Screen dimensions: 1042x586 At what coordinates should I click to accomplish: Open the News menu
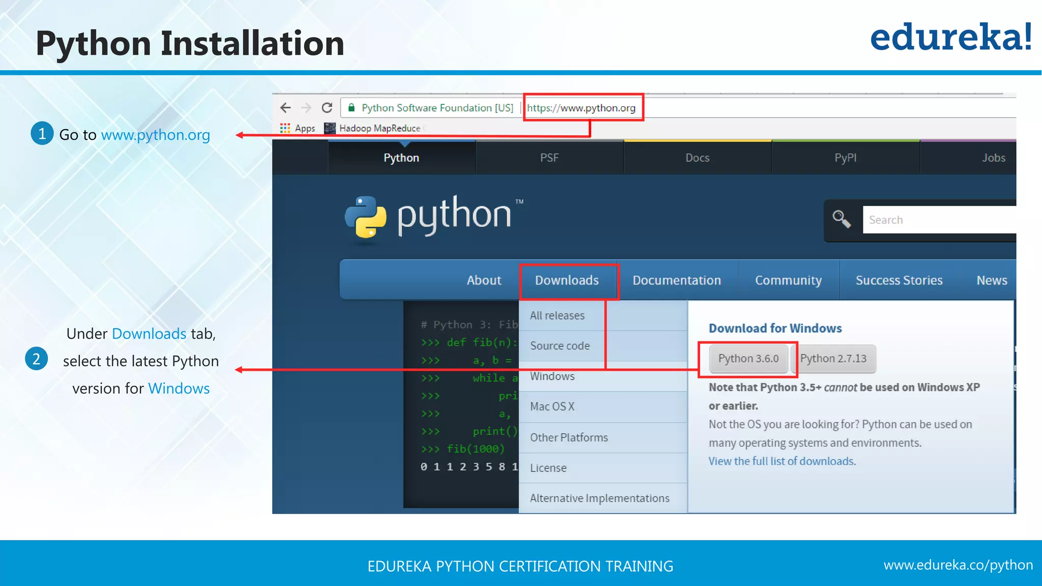click(992, 280)
